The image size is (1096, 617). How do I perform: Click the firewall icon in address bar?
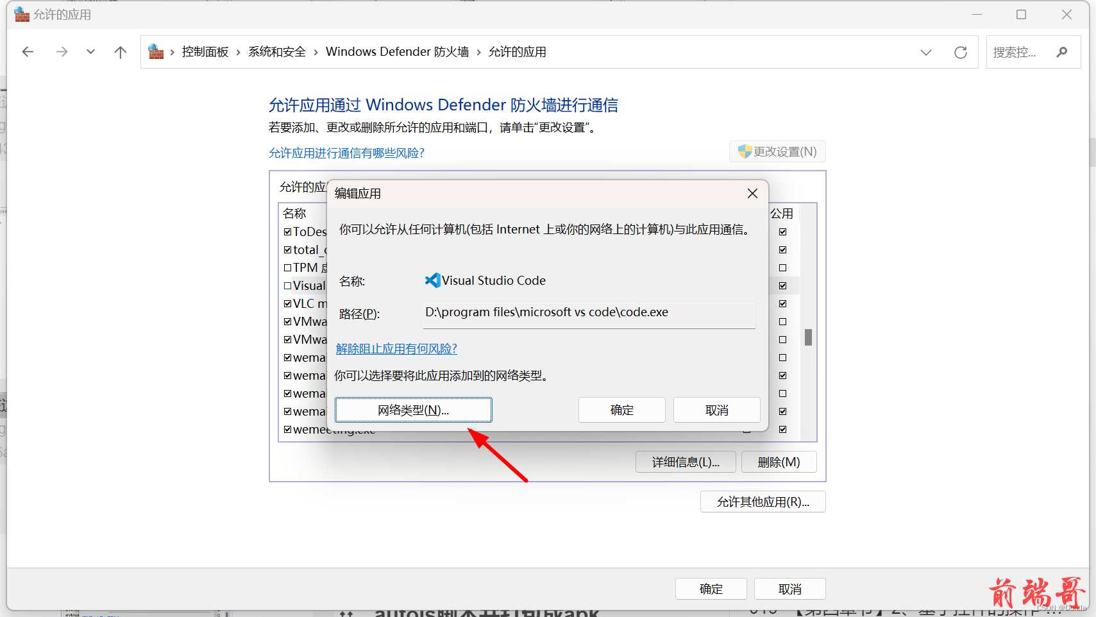(156, 51)
